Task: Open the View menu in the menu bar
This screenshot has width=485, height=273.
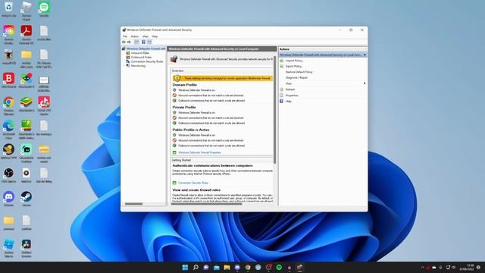Action: [145, 36]
